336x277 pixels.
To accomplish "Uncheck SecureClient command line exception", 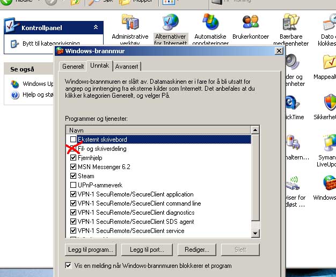I will [73, 203].
